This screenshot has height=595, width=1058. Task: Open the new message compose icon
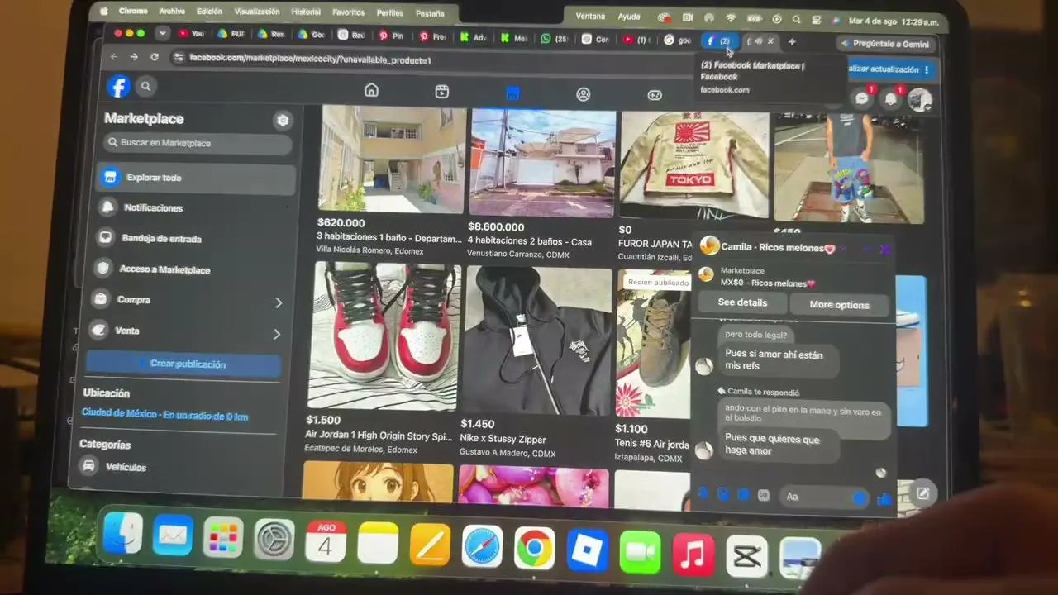(922, 494)
